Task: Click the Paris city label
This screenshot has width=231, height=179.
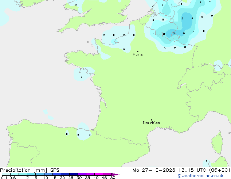Action: [138, 54]
